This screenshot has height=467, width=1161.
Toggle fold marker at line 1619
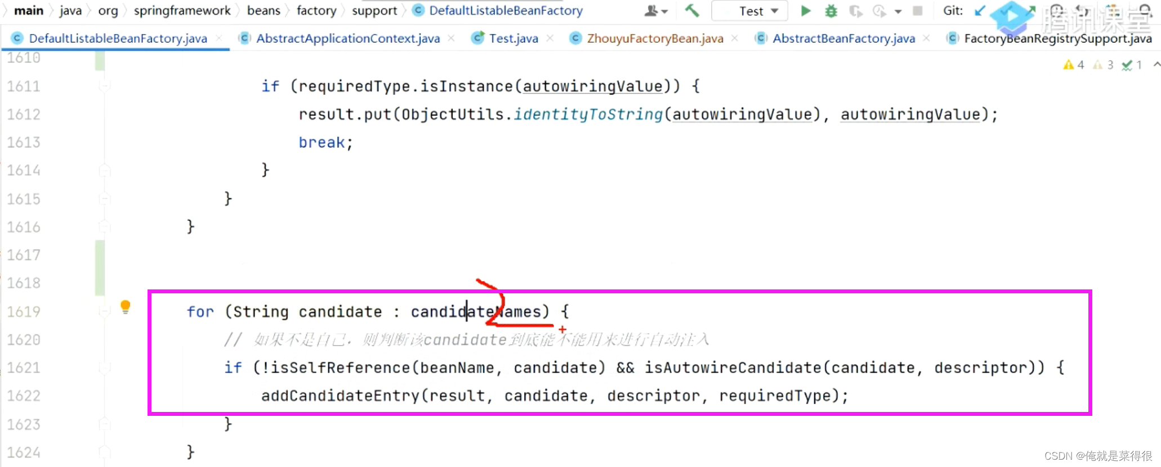pyautogui.click(x=104, y=311)
